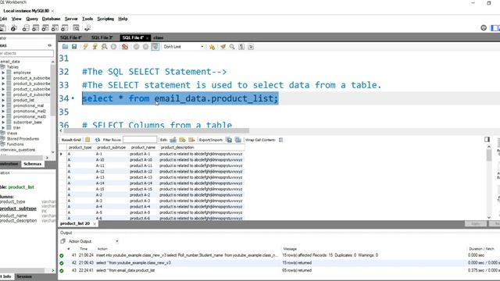Expand the promotional_mail table node
The height and width of the screenshot is (281, 500).
coord(3,105)
